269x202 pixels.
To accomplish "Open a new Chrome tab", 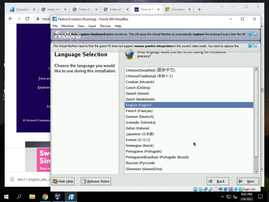I will pos(199,9).
